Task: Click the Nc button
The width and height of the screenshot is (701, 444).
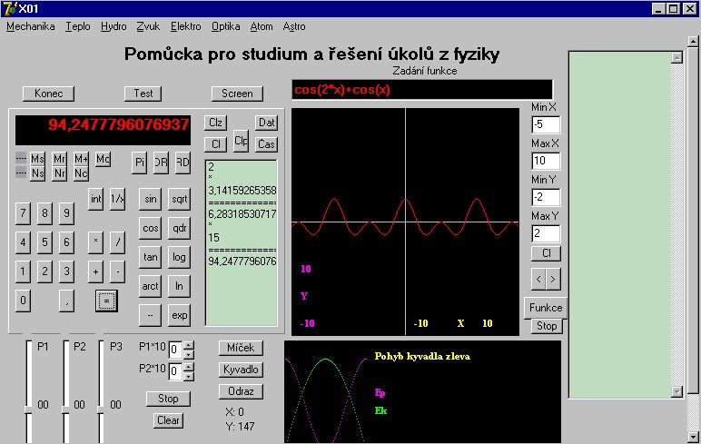Action: pos(81,173)
